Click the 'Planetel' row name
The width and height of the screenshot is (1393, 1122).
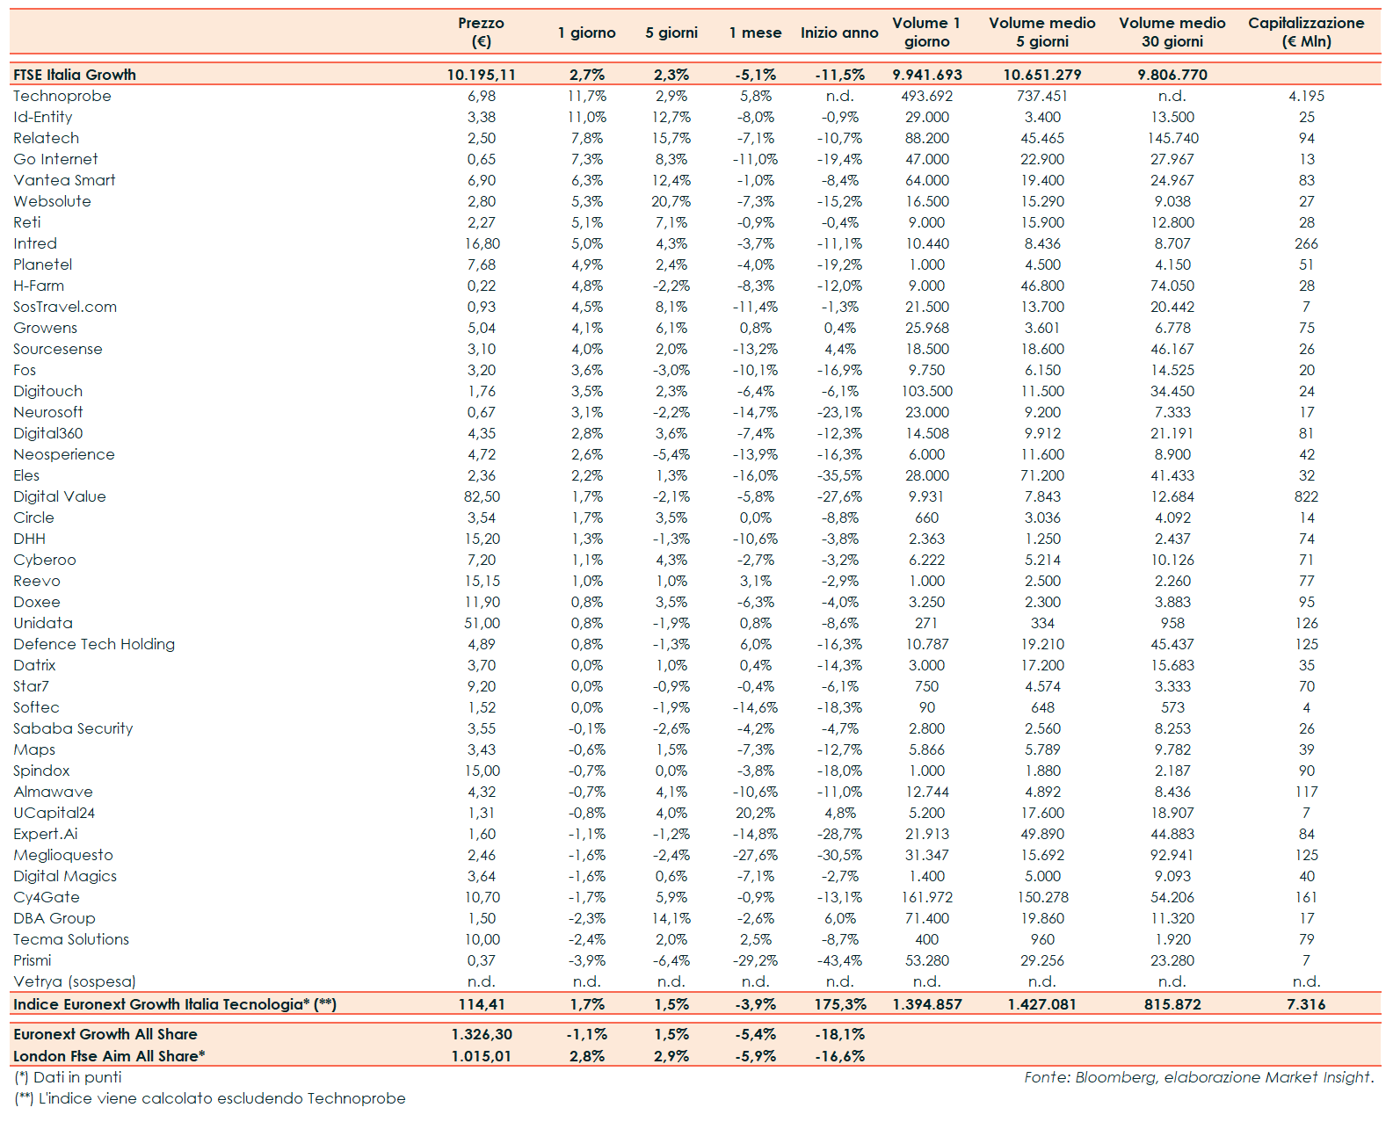(43, 264)
